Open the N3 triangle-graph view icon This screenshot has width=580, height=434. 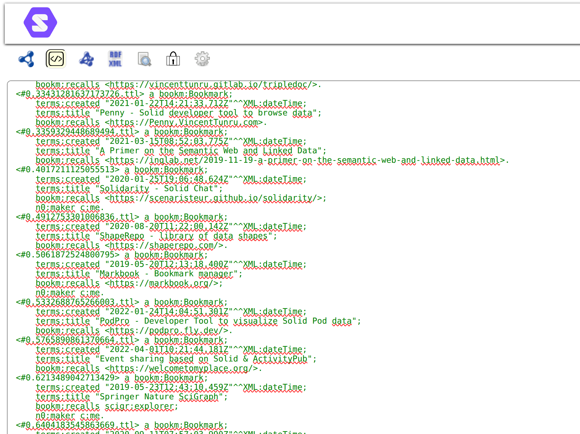click(86, 59)
